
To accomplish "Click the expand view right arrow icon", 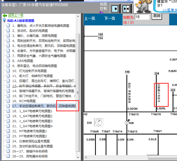I will click(115, 9).
